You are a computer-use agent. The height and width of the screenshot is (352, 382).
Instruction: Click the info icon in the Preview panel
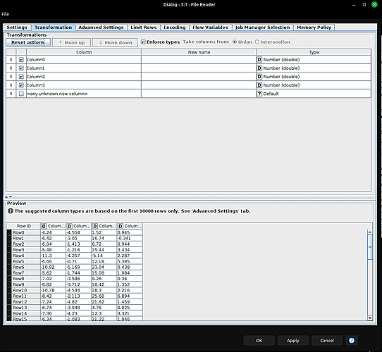pos(11,211)
